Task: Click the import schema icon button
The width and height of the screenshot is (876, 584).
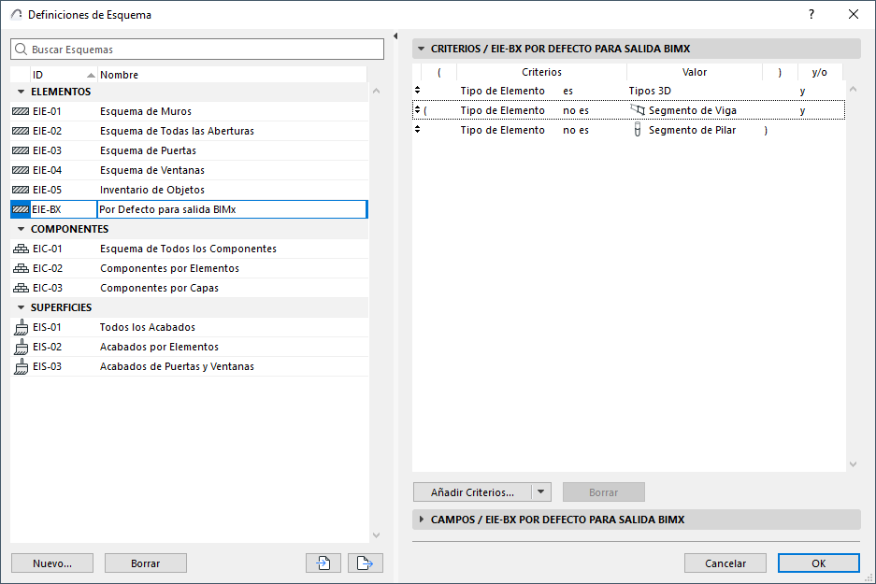Action: point(323,563)
